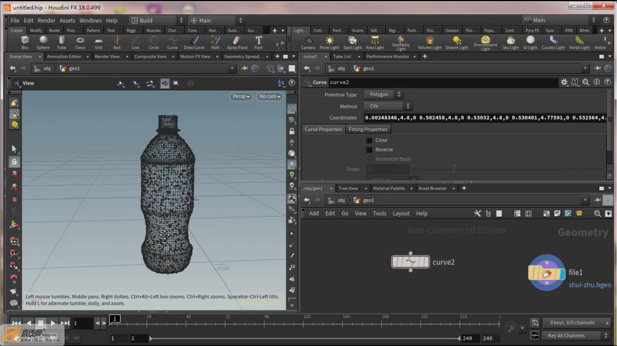Switch to the Animation Editor tab

(64, 56)
